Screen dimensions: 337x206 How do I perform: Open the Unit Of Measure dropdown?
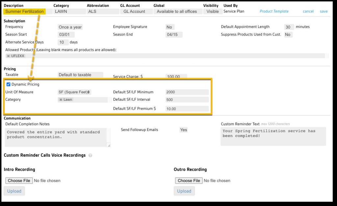tap(74, 92)
